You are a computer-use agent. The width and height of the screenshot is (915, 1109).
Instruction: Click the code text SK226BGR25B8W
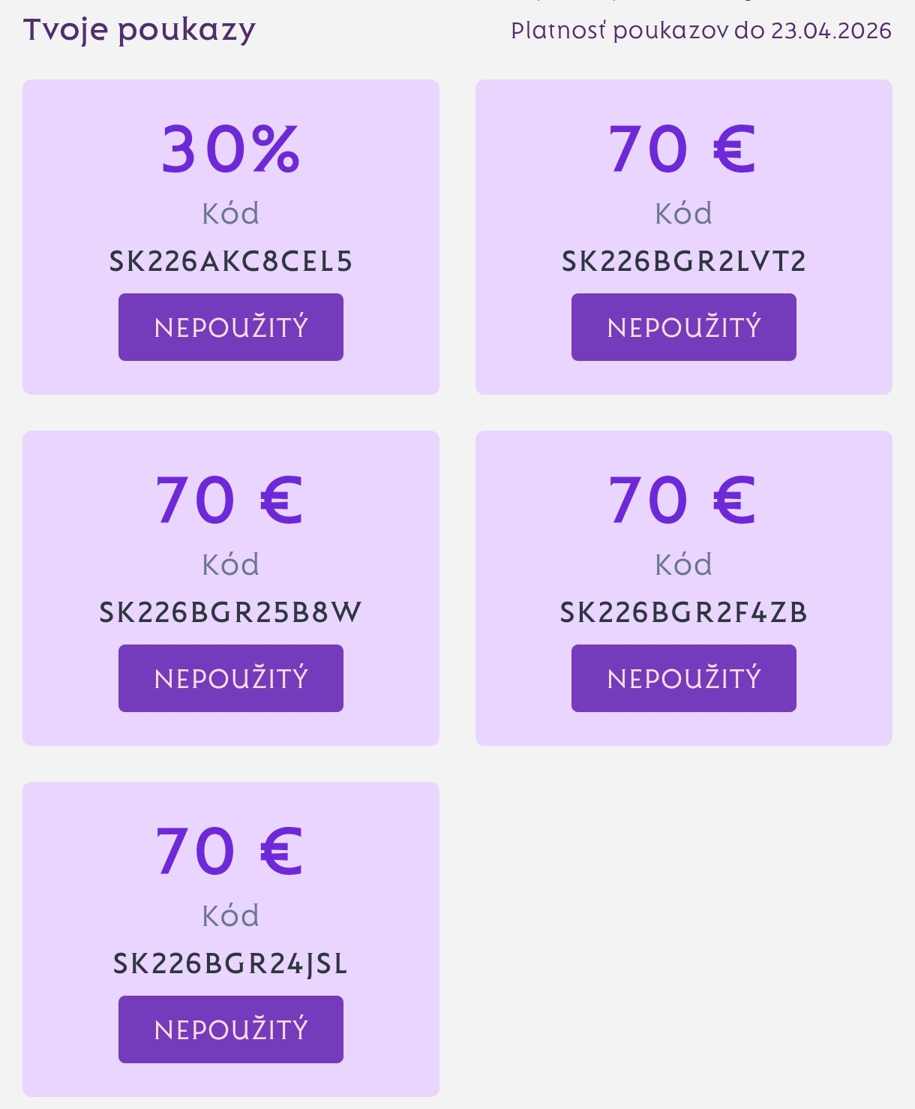(x=231, y=613)
